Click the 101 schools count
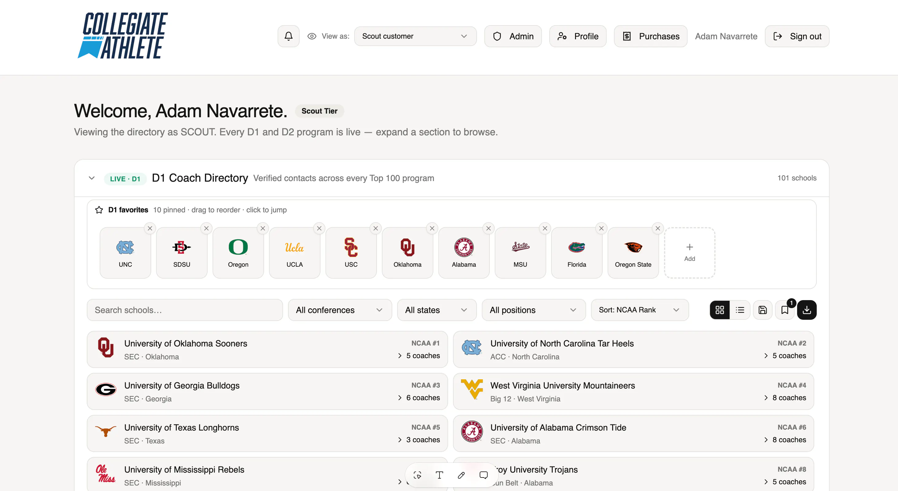The width and height of the screenshot is (898, 491). point(797,178)
